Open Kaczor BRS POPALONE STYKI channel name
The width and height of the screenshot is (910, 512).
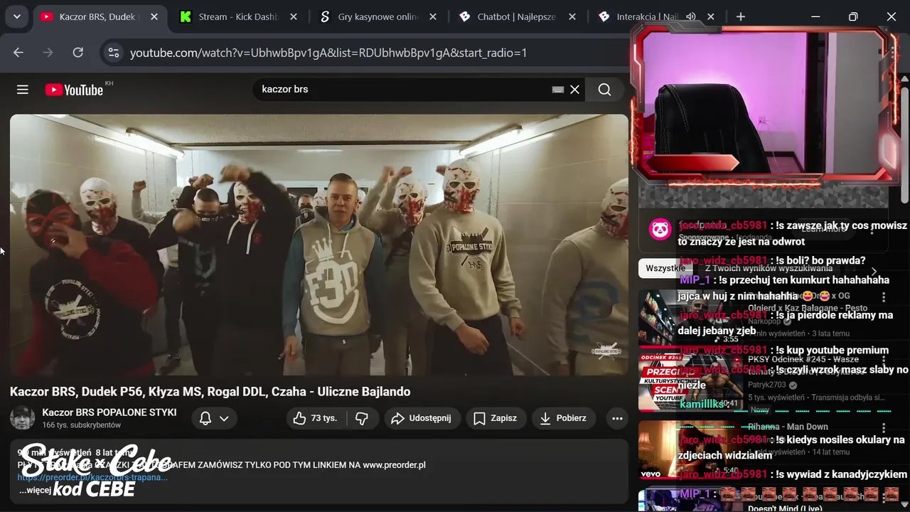(109, 412)
